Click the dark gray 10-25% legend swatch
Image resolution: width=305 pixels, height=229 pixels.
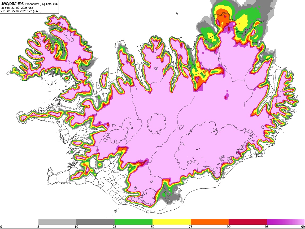pyautogui.click(x=95, y=222)
